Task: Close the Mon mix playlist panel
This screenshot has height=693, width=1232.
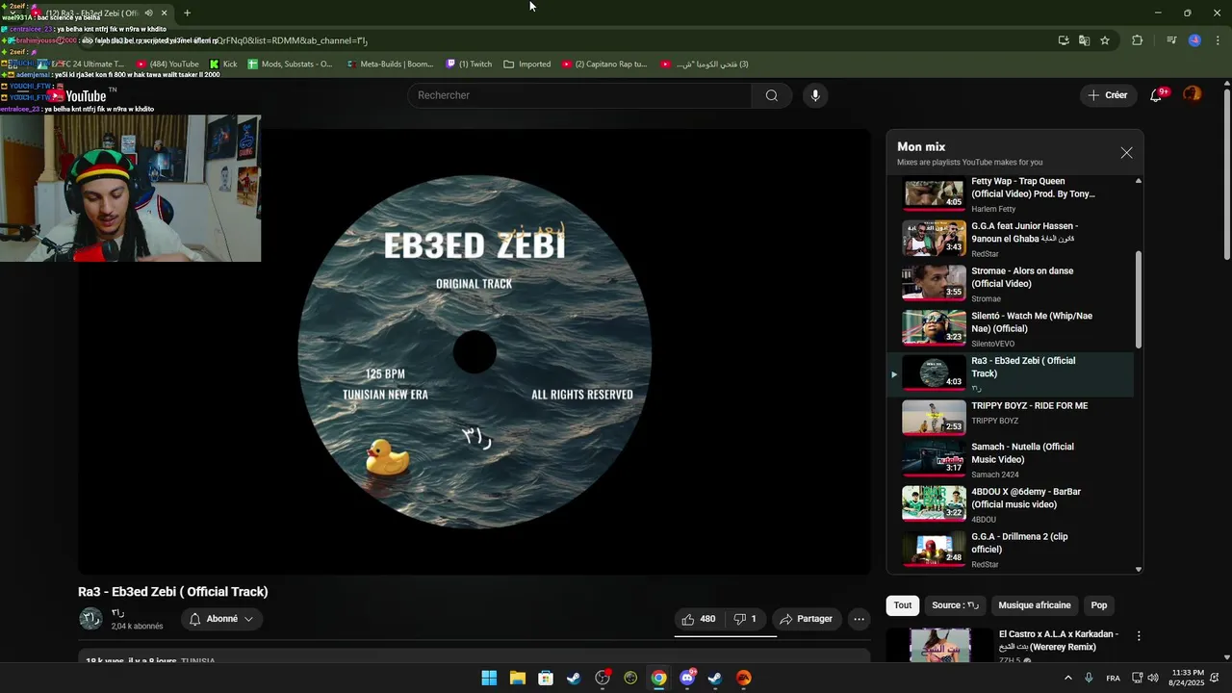Action: point(1126,153)
